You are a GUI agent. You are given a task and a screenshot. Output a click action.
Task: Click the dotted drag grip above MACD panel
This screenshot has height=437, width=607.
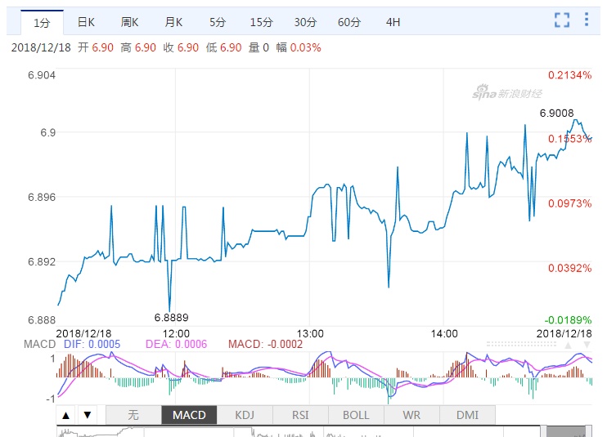(521, 344)
